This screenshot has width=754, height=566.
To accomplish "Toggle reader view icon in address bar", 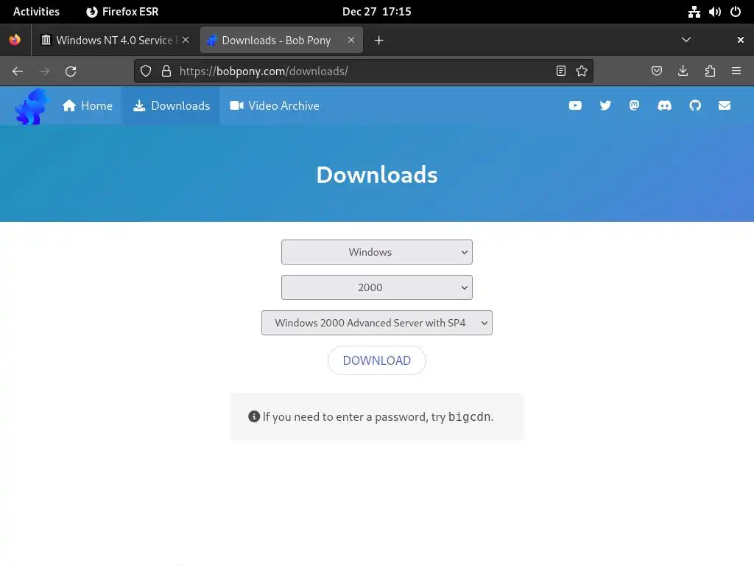I will tap(560, 71).
